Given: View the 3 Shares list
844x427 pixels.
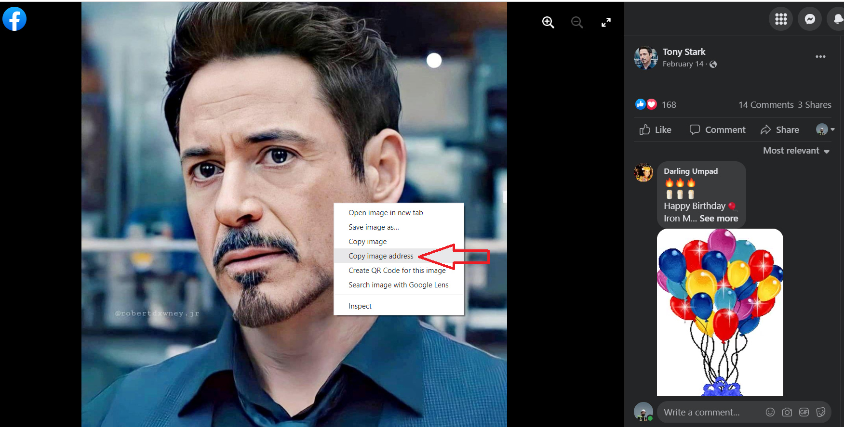Looking at the screenshot, I should click(x=815, y=105).
